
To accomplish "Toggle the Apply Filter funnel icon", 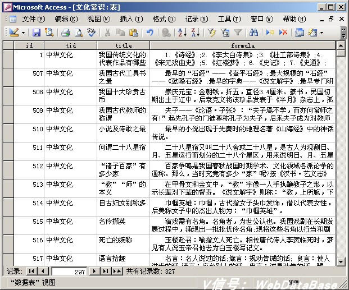I will (x=238, y=33).
